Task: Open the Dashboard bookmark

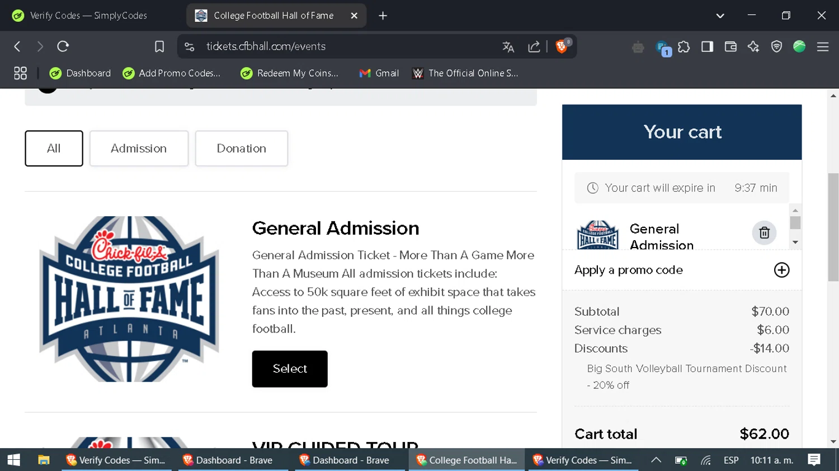Action: click(80, 73)
